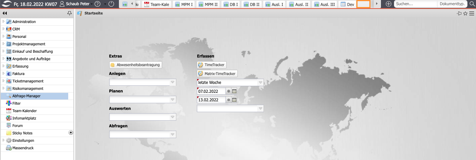
Task: Click round icon beside 07.02.2022
Action: pos(228,91)
